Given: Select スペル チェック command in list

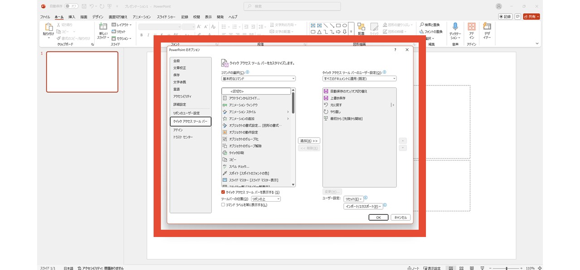Looking at the screenshot, I should (x=256, y=166).
